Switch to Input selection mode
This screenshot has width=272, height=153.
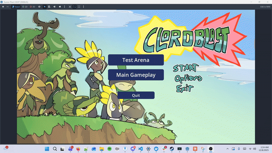pyautogui.click(x=16, y=6)
